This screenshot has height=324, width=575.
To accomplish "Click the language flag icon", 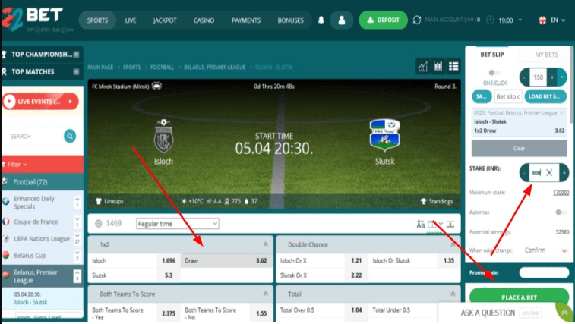I will point(542,20).
